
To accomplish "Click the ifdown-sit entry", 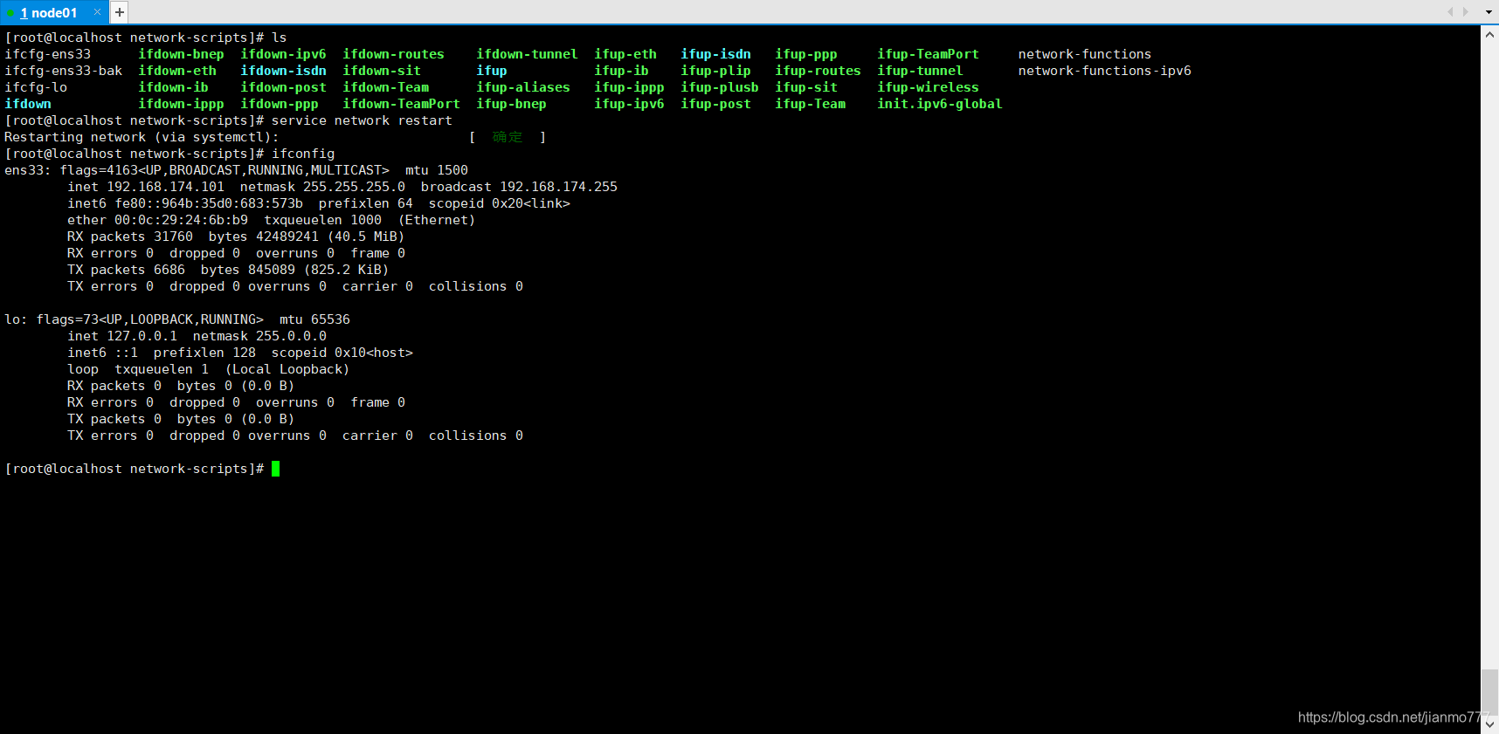I will pos(382,71).
